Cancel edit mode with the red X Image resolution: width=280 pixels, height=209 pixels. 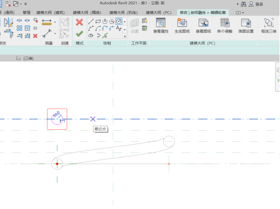pos(79,23)
